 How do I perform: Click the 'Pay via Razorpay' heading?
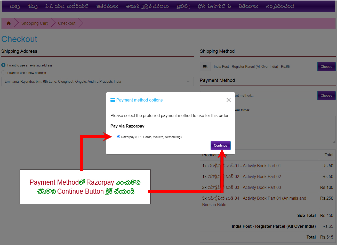127,126
